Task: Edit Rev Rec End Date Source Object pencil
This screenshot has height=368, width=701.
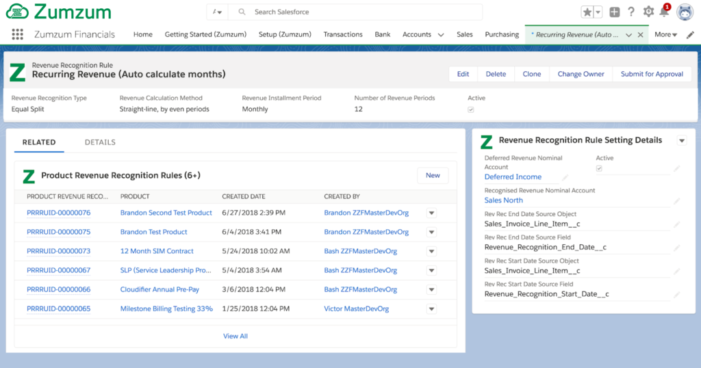Action: tap(677, 224)
